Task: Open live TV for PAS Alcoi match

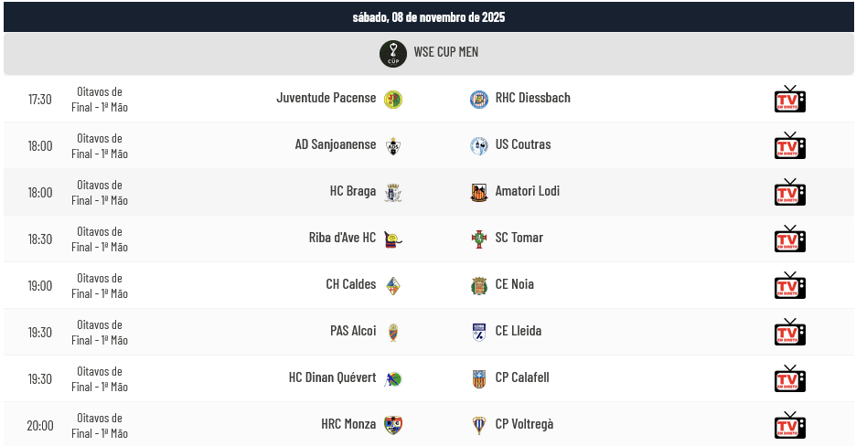Action: [x=789, y=332]
